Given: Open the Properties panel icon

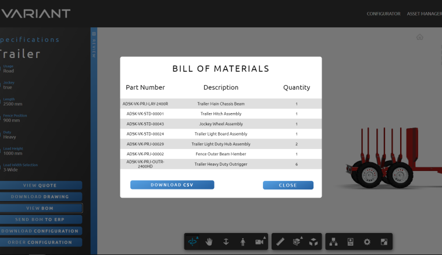Looking at the screenshot, I should [x=350, y=242].
